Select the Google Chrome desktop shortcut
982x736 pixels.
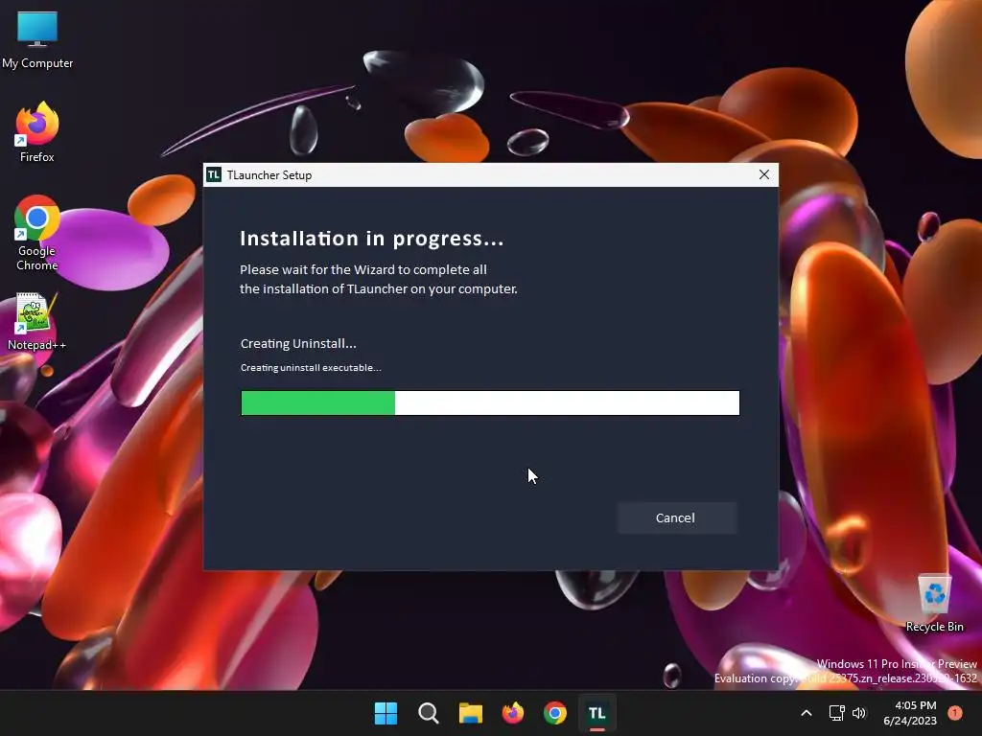pyautogui.click(x=37, y=233)
